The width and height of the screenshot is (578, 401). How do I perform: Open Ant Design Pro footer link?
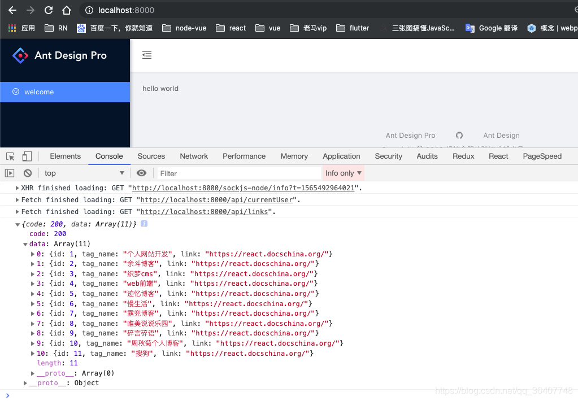click(x=410, y=135)
